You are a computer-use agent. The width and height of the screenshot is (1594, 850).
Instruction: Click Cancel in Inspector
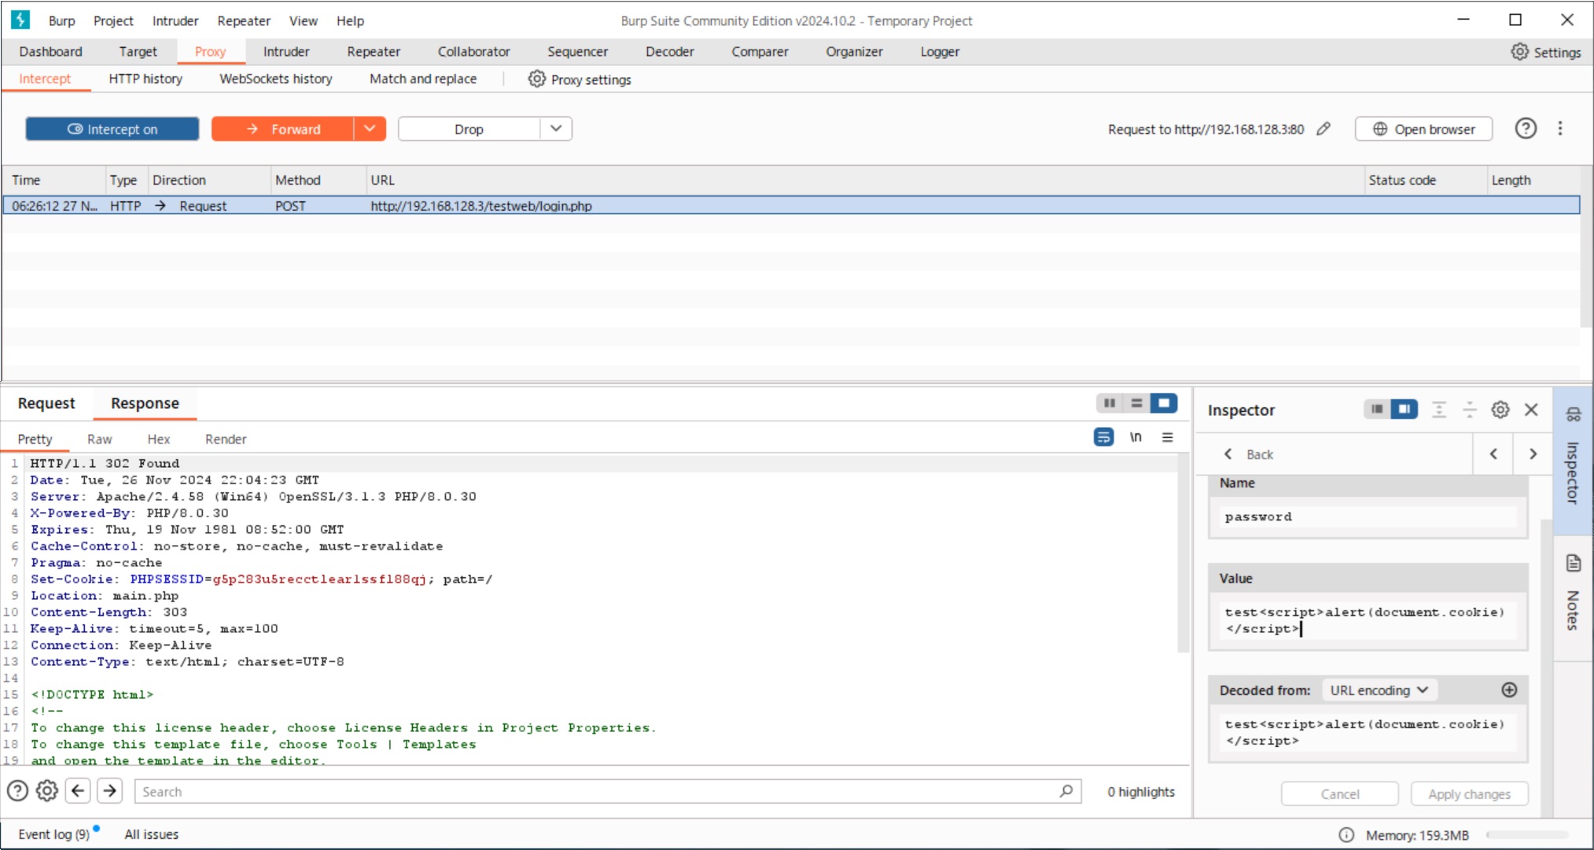[1340, 794]
